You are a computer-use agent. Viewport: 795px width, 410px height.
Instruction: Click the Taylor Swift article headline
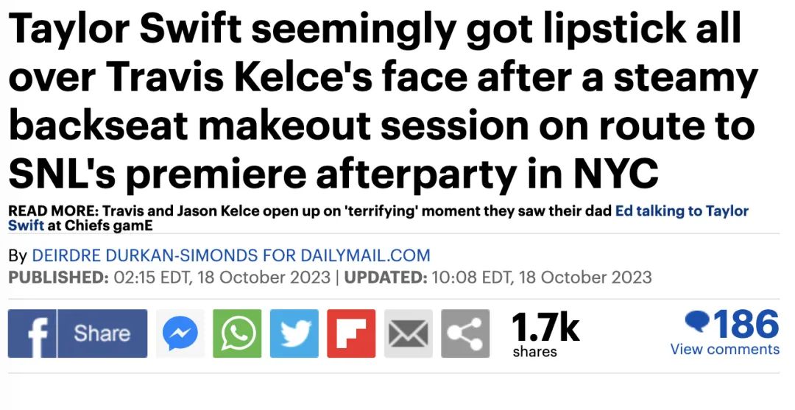click(383, 100)
